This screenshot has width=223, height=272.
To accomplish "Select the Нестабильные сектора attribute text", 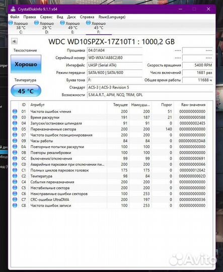I will (x=50, y=188).
